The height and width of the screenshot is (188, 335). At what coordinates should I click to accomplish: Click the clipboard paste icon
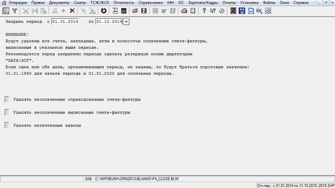point(44,11)
